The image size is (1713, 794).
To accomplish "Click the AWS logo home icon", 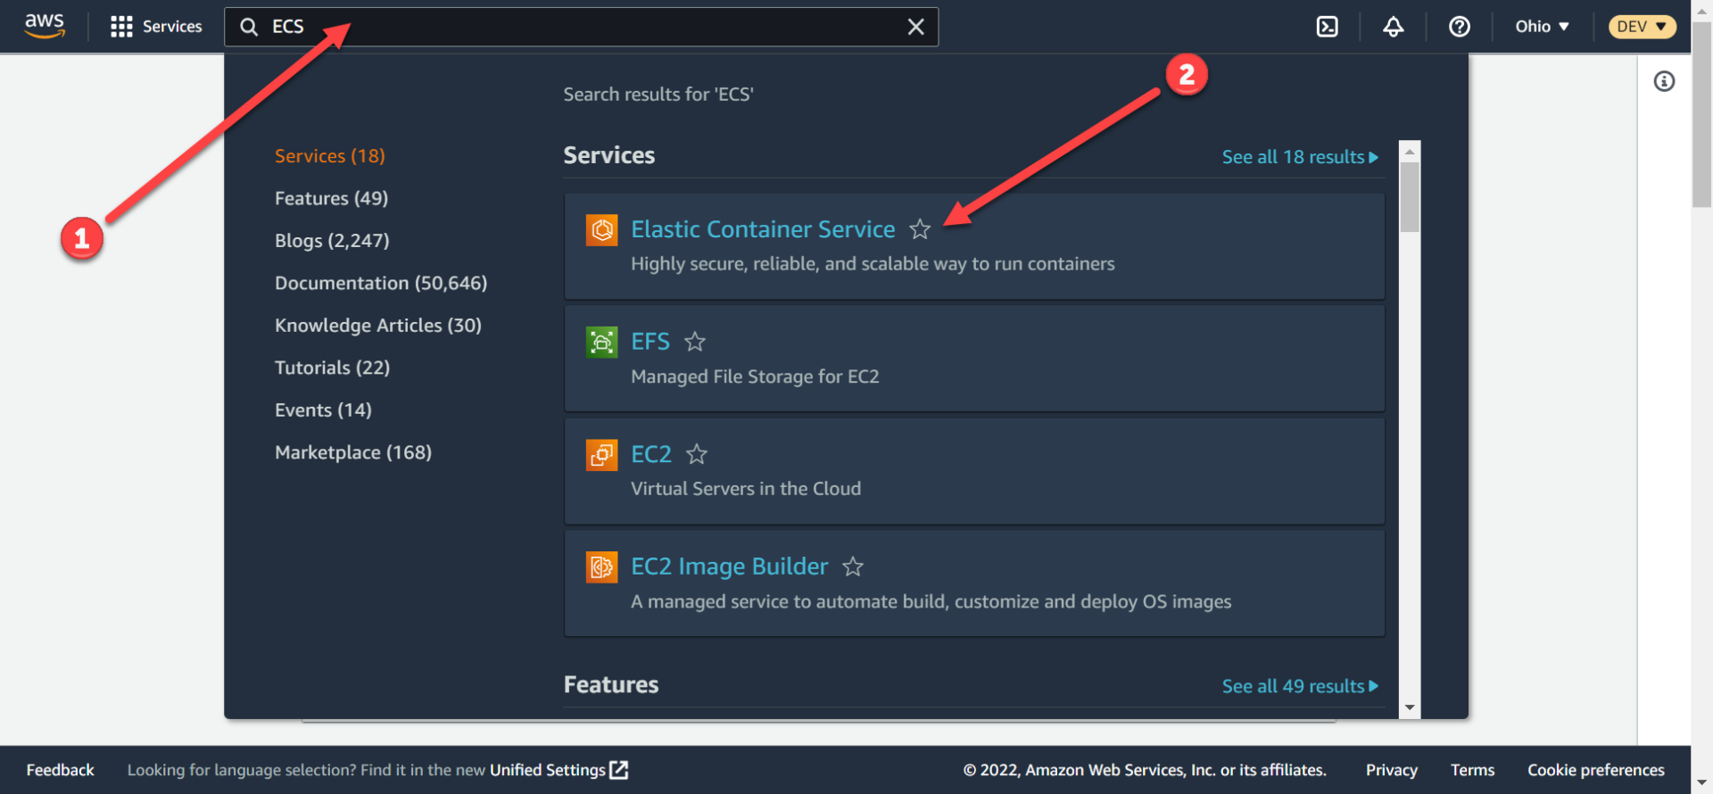I will pos(45,27).
